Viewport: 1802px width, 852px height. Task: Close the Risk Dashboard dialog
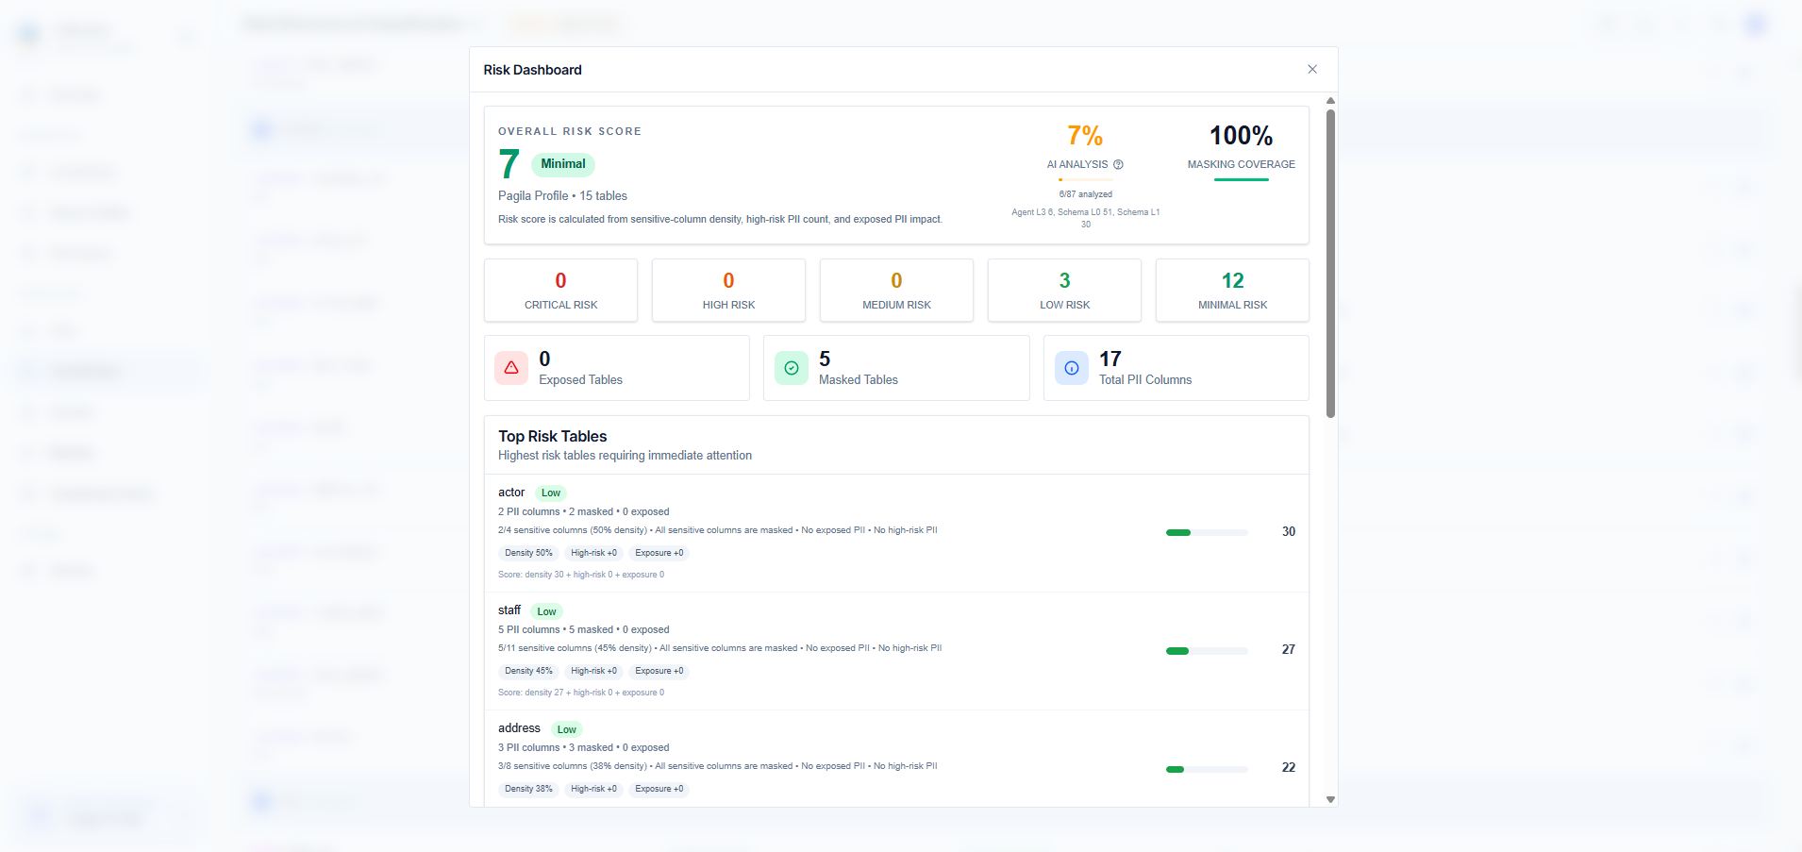click(x=1312, y=69)
